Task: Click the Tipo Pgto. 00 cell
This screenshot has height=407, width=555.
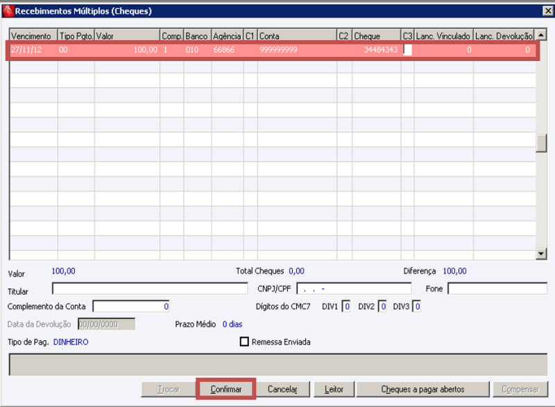Action: (x=76, y=50)
